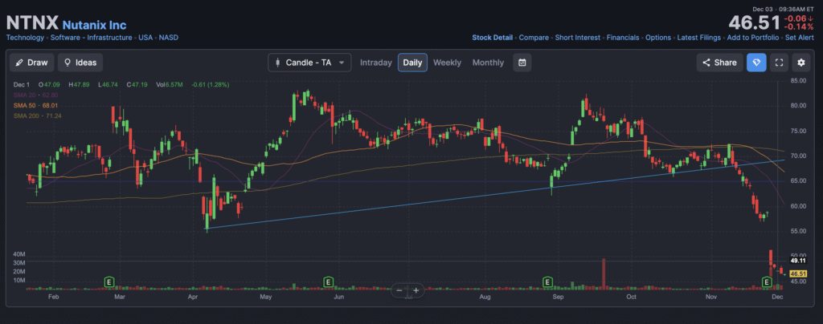823x324 pixels.
Task: Click the earnings marker near September
Action: (547, 281)
